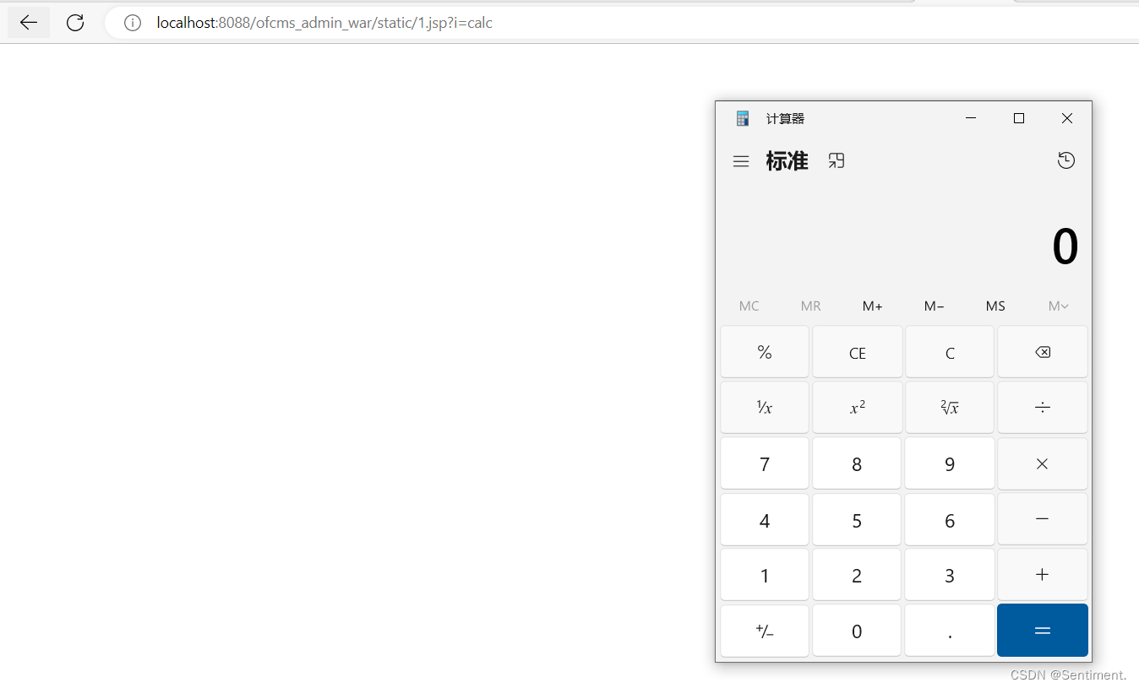Click digit 5 on calculator
This screenshot has width=1139, height=688.
pyautogui.click(x=857, y=519)
